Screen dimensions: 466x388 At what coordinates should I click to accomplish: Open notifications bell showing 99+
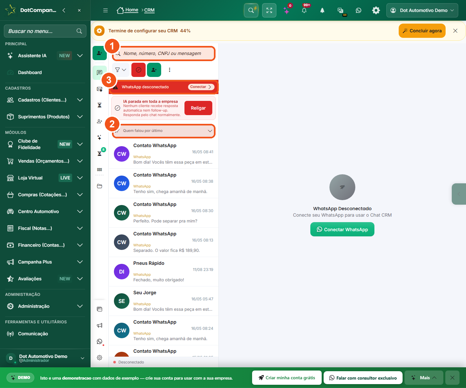(304, 10)
